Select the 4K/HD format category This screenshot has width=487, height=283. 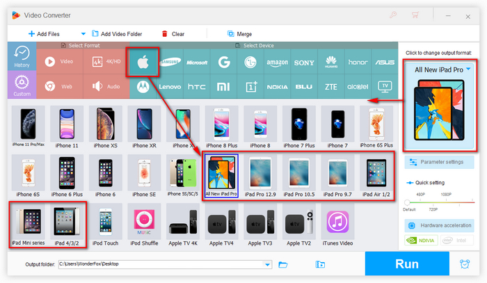coord(106,61)
